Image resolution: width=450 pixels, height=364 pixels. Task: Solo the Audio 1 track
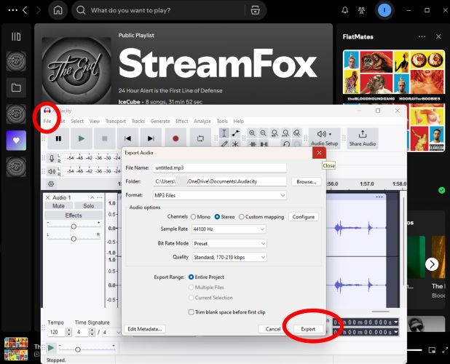[x=88, y=206]
